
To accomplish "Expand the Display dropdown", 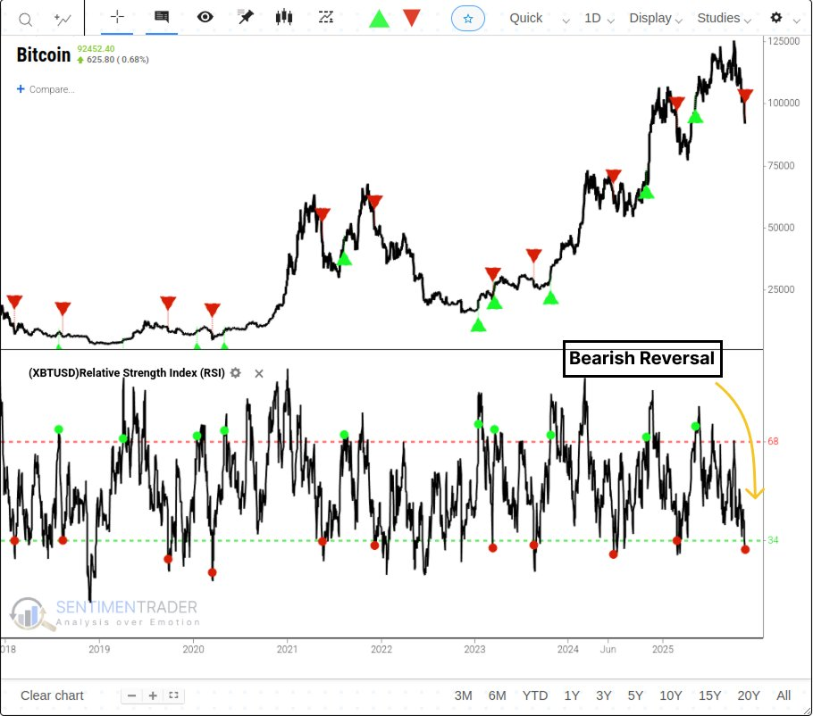I will (x=656, y=18).
